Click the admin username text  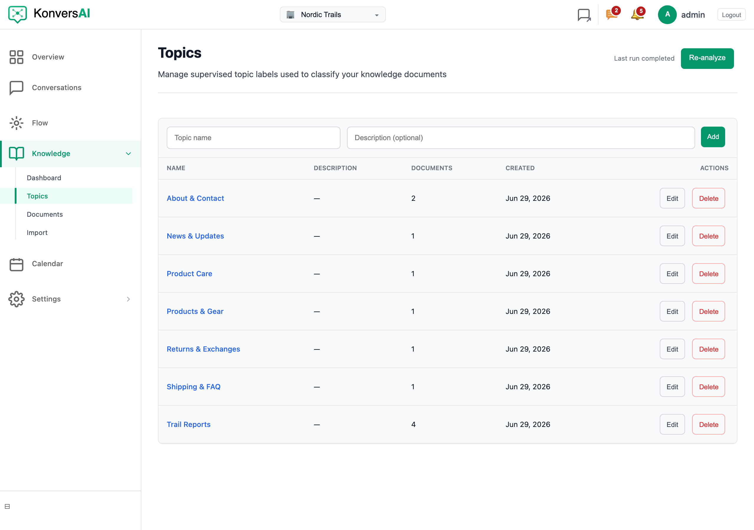693,15
